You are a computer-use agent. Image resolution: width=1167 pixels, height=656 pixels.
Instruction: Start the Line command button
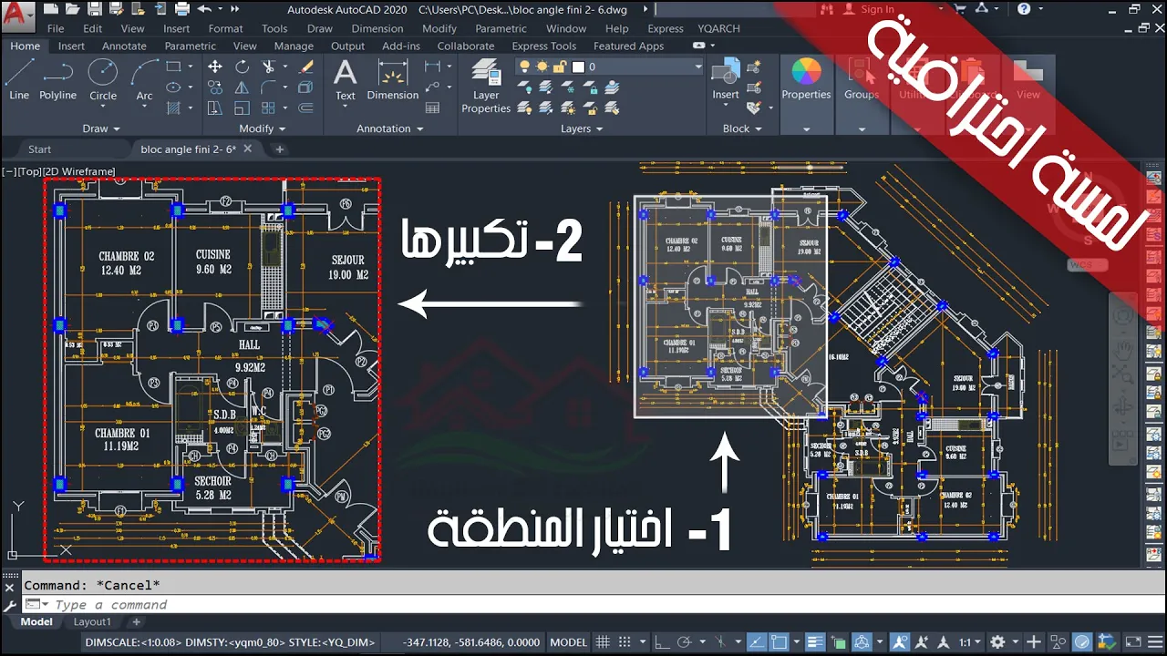tap(19, 80)
